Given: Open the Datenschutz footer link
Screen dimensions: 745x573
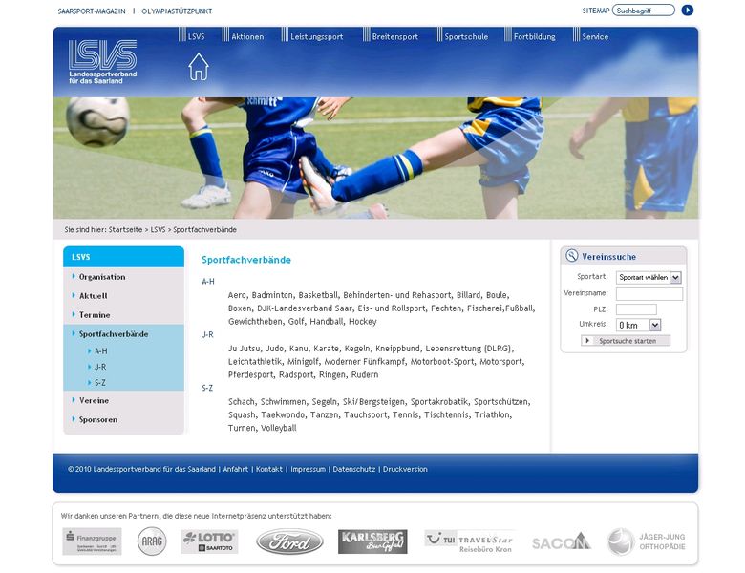Looking at the screenshot, I should [354, 469].
